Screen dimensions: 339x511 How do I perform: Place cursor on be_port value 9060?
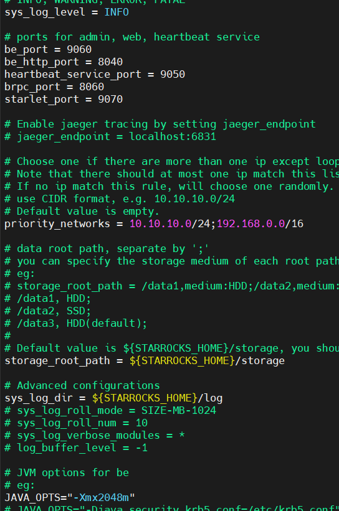[x=79, y=50]
